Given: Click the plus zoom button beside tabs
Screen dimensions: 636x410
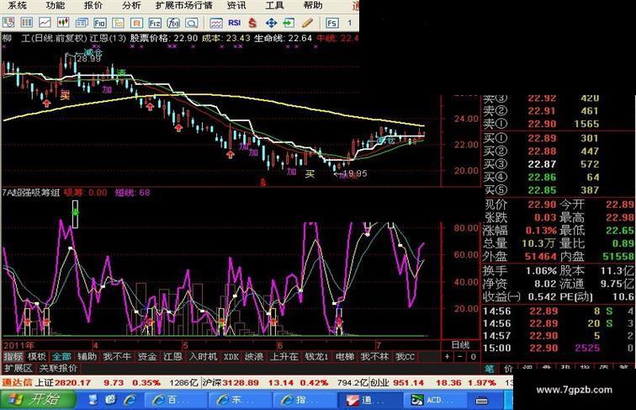Looking at the screenshot, I should (447, 356).
